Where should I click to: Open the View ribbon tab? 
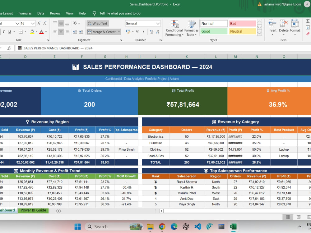coord(69,13)
